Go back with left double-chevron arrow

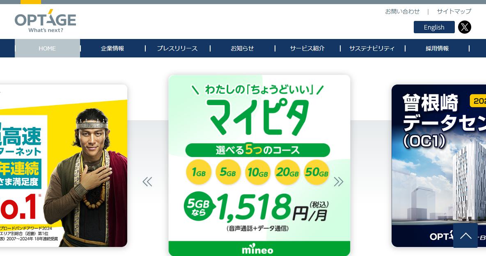coord(147,182)
